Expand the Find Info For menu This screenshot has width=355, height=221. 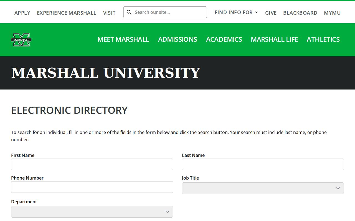click(x=236, y=12)
